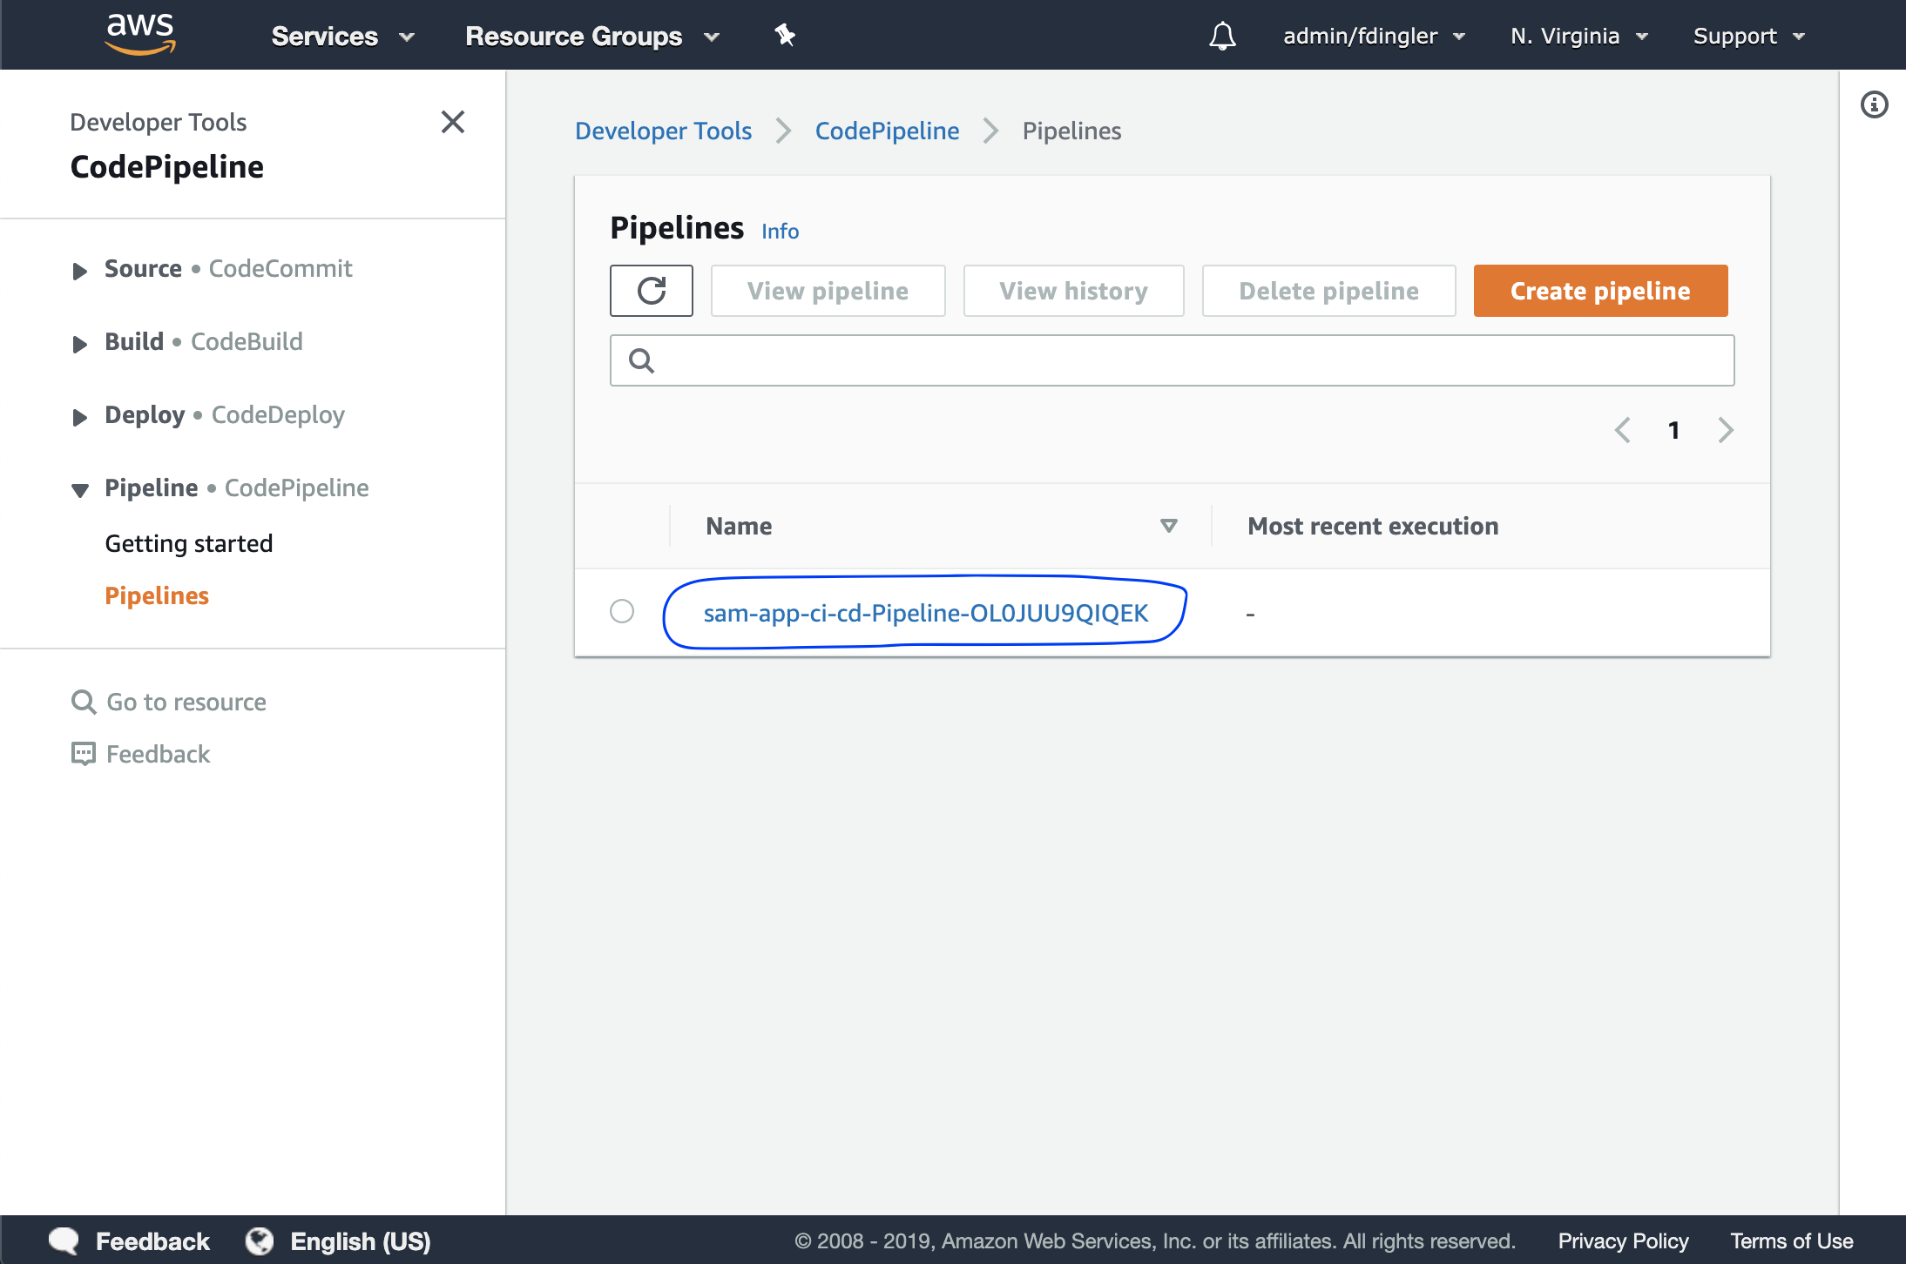Screen dimensions: 1906x1264
Task: Click the View history button
Action: click(1073, 291)
